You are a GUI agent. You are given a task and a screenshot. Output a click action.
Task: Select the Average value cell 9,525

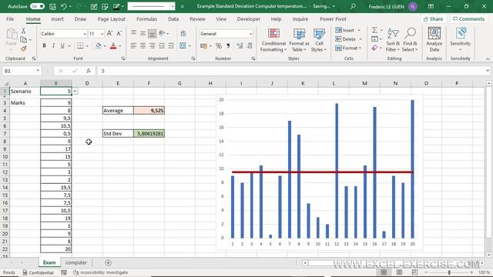pyautogui.click(x=149, y=111)
